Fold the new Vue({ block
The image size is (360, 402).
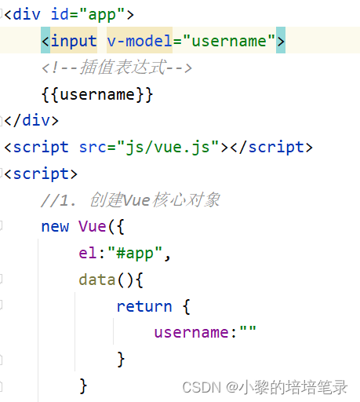[x=1, y=226]
